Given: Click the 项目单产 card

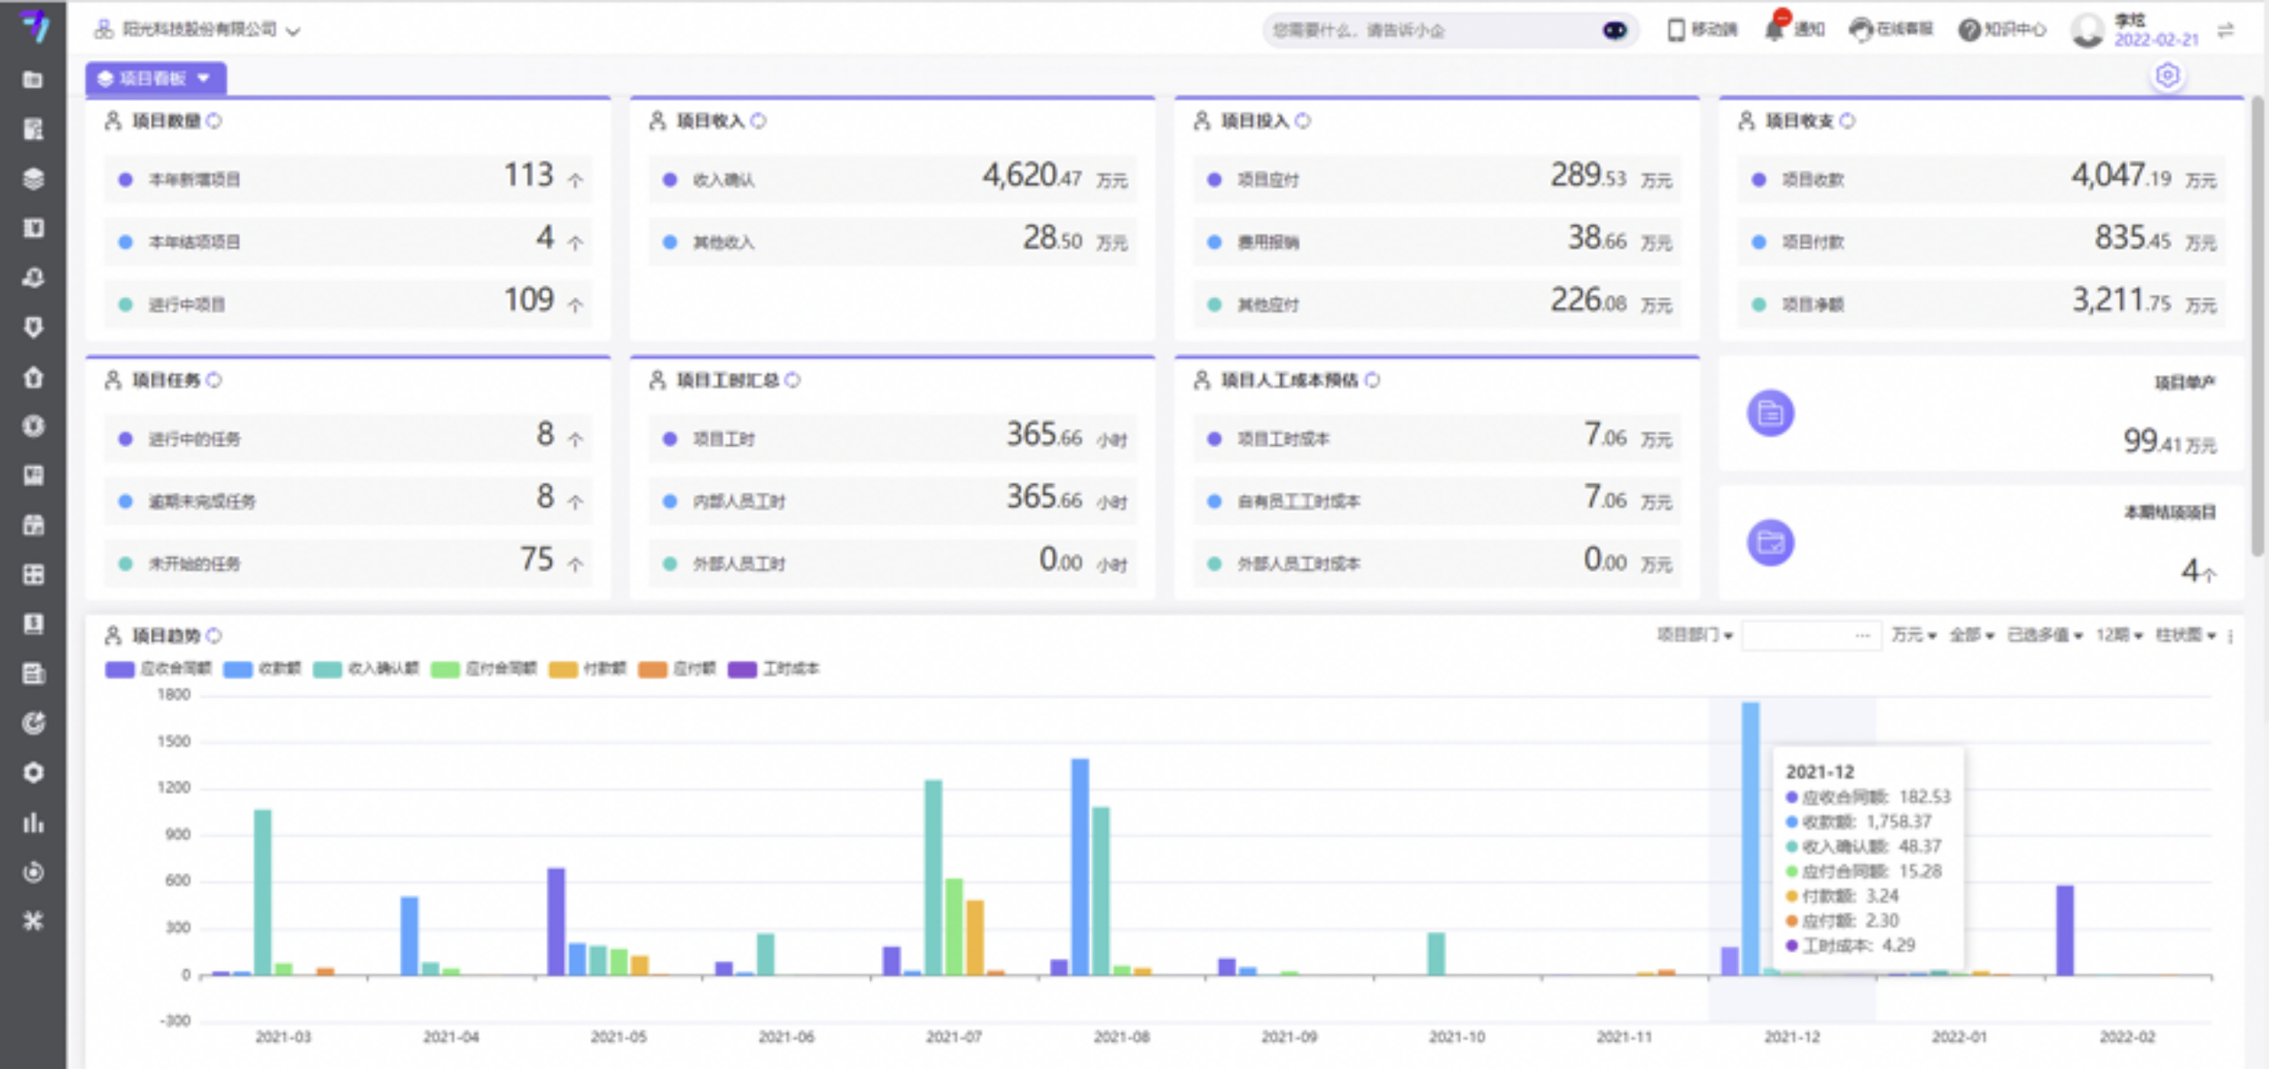Looking at the screenshot, I should click(1981, 414).
